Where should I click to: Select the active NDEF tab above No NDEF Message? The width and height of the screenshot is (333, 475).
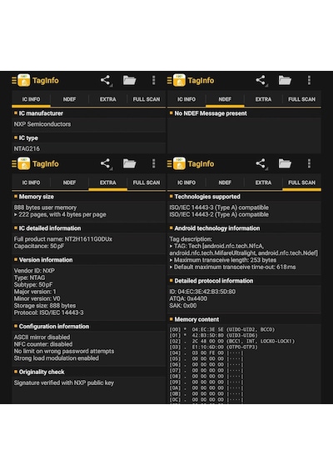coord(225,99)
